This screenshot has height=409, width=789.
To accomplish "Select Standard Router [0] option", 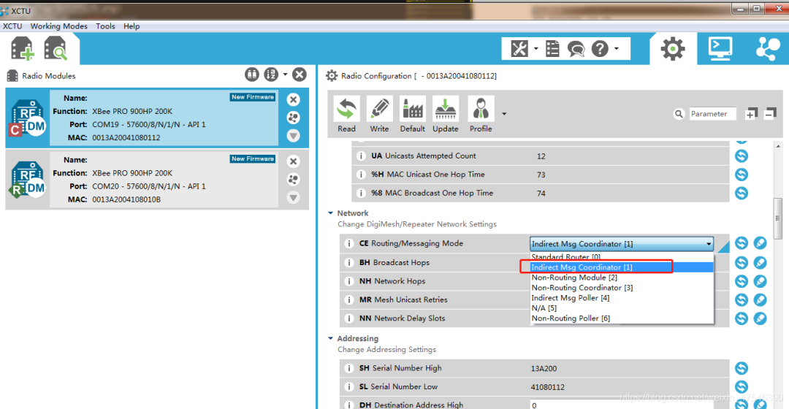I will (x=622, y=256).
